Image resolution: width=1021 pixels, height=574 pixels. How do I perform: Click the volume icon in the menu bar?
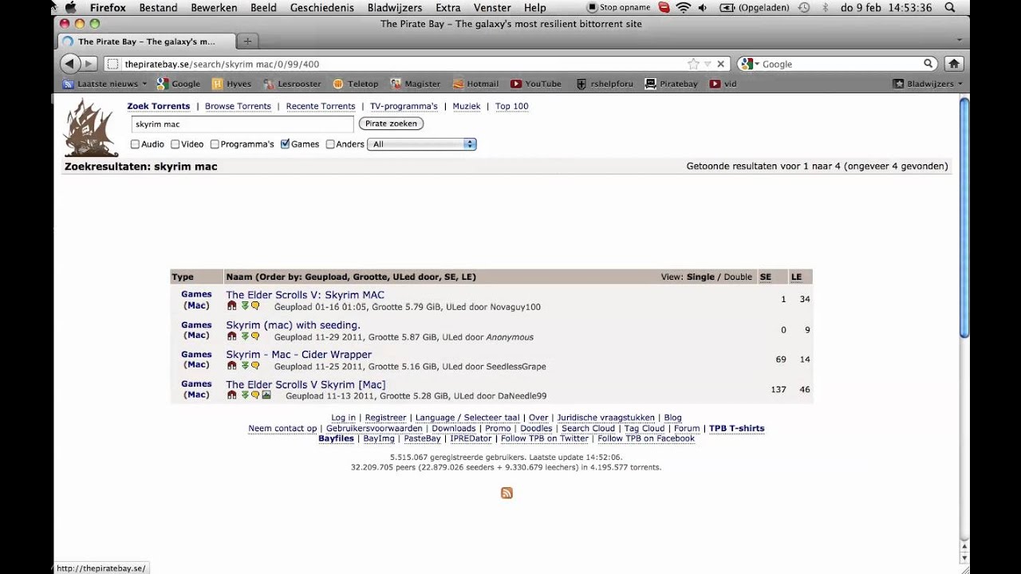(x=702, y=7)
